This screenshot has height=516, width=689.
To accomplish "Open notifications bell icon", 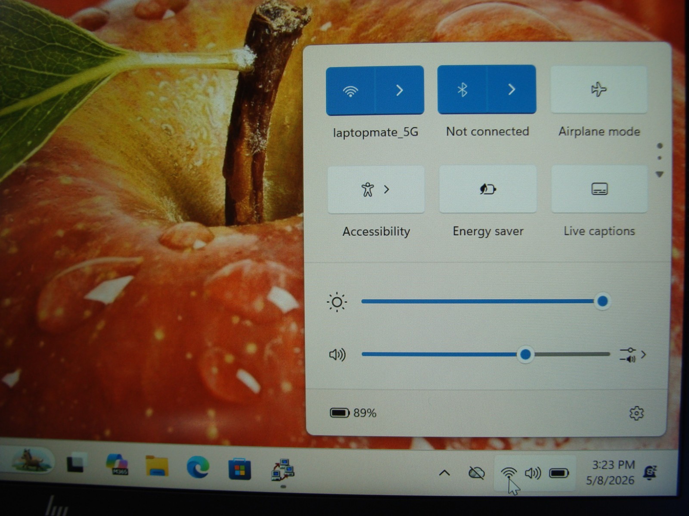I will tap(649, 472).
